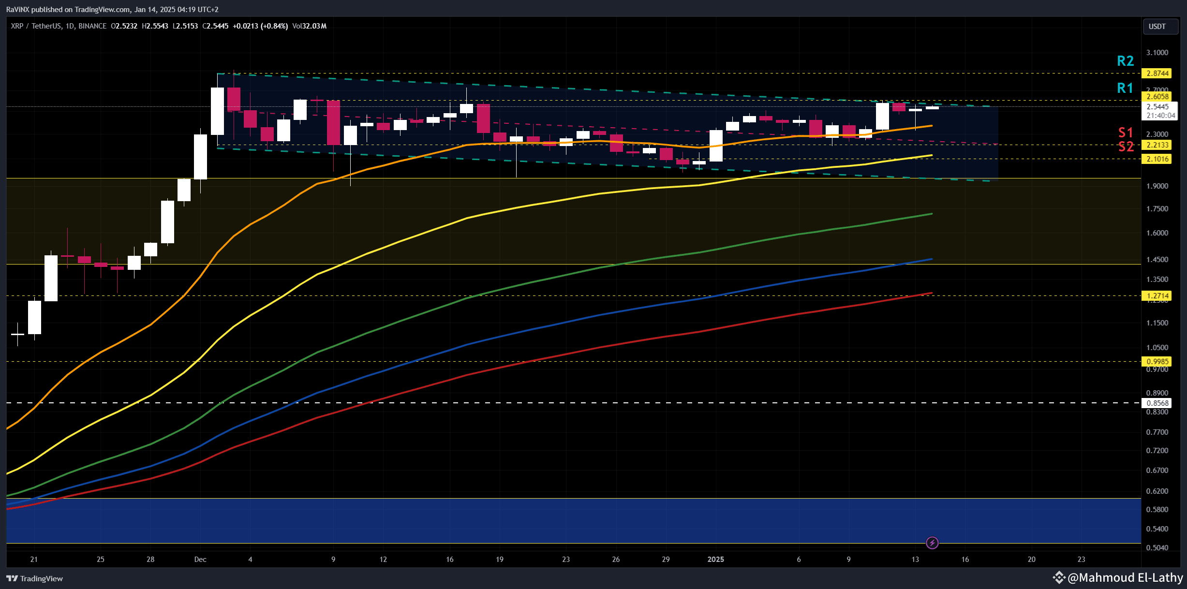Click the Vol 32.03M legend value

coord(310,26)
